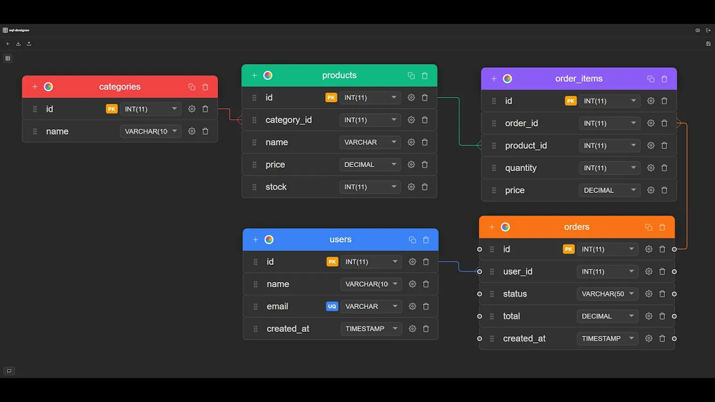715x402 pixels.
Task: Delete the order_items table
Action: coord(664,79)
